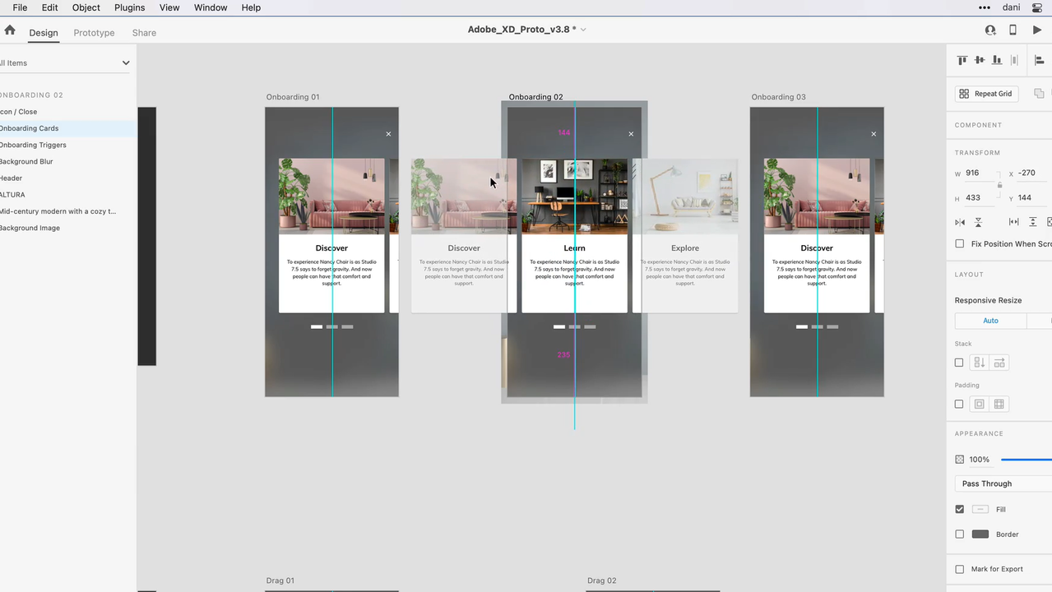Viewport: 1052px width, 592px height.
Task: Align selection to bottom edge
Action: (997, 60)
